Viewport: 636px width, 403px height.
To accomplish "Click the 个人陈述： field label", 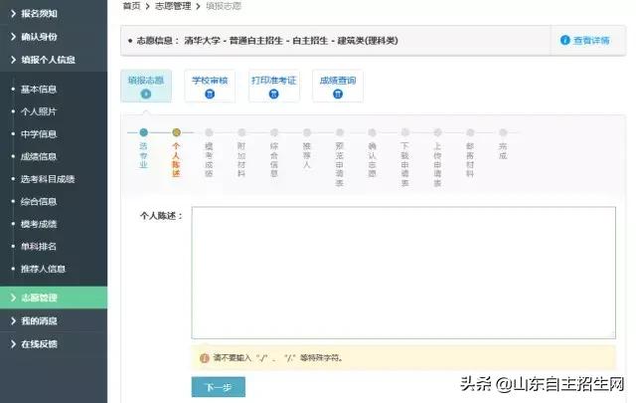I will point(161,216).
